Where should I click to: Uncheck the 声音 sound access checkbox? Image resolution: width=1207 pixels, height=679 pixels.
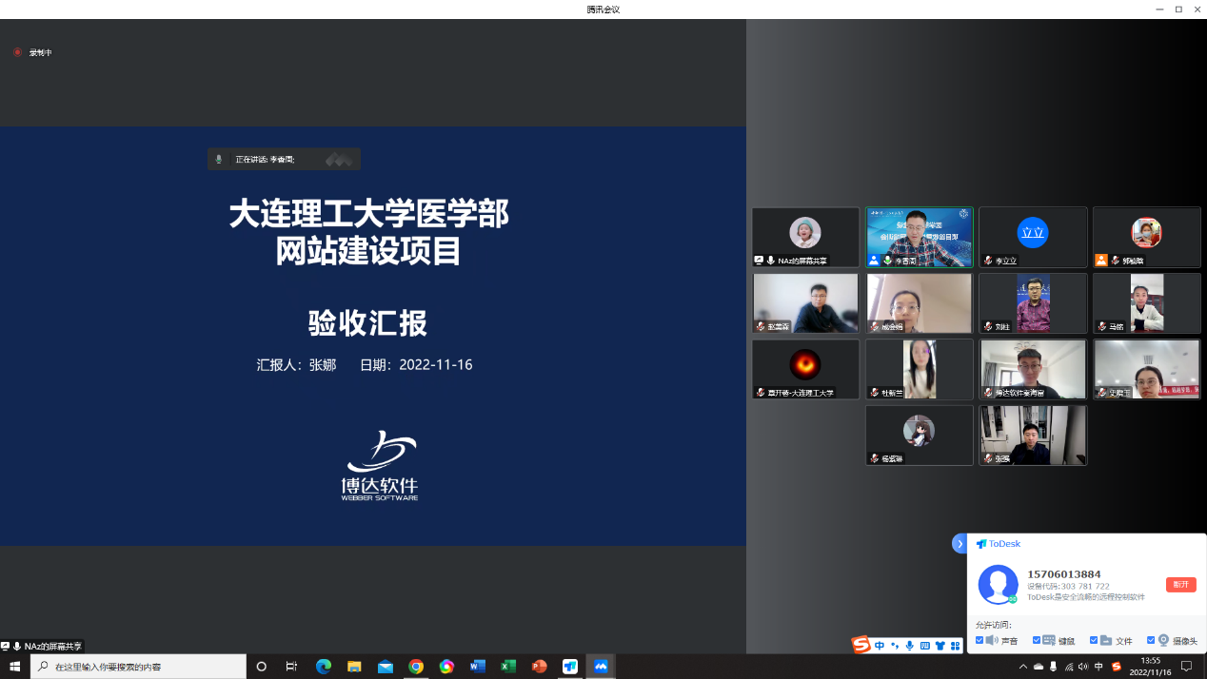tap(979, 641)
